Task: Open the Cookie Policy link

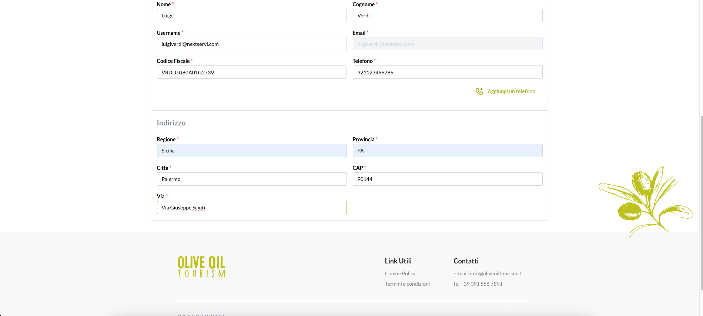Action: pyautogui.click(x=400, y=273)
